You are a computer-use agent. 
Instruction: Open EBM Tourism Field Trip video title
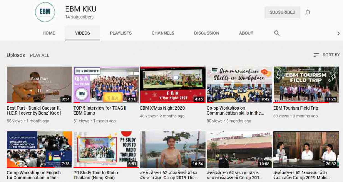(295, 108)
